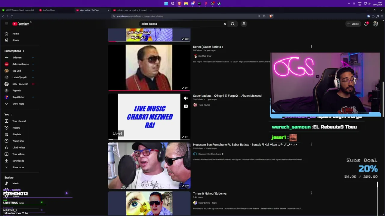Image resolution: width=385 pixels, height=216 pixels.
Task: Open Bey Med Omar channel link
Action: click(x=205, y=56)
